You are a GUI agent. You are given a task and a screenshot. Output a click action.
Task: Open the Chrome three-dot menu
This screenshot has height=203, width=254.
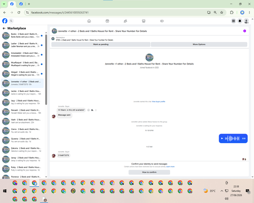coord(249,13)
